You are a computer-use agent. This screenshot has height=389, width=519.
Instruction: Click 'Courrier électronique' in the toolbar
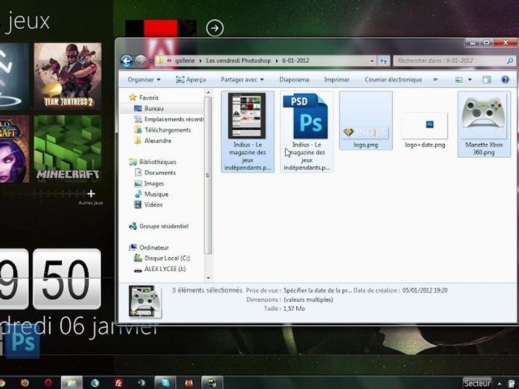pyautogui.click(x=393, y=80)
